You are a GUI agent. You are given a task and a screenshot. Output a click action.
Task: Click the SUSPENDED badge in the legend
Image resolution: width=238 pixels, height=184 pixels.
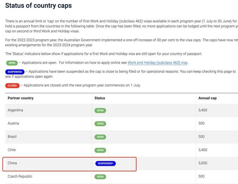(x=15, y=71)
